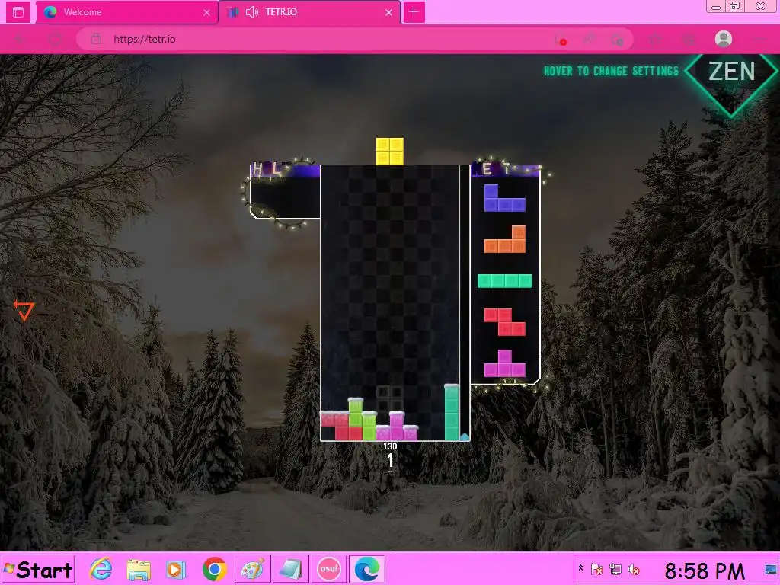The image size is (780, 585).
Task: Open the Windows Start menu
Action: pyautogui.click(x=38, y=569)
